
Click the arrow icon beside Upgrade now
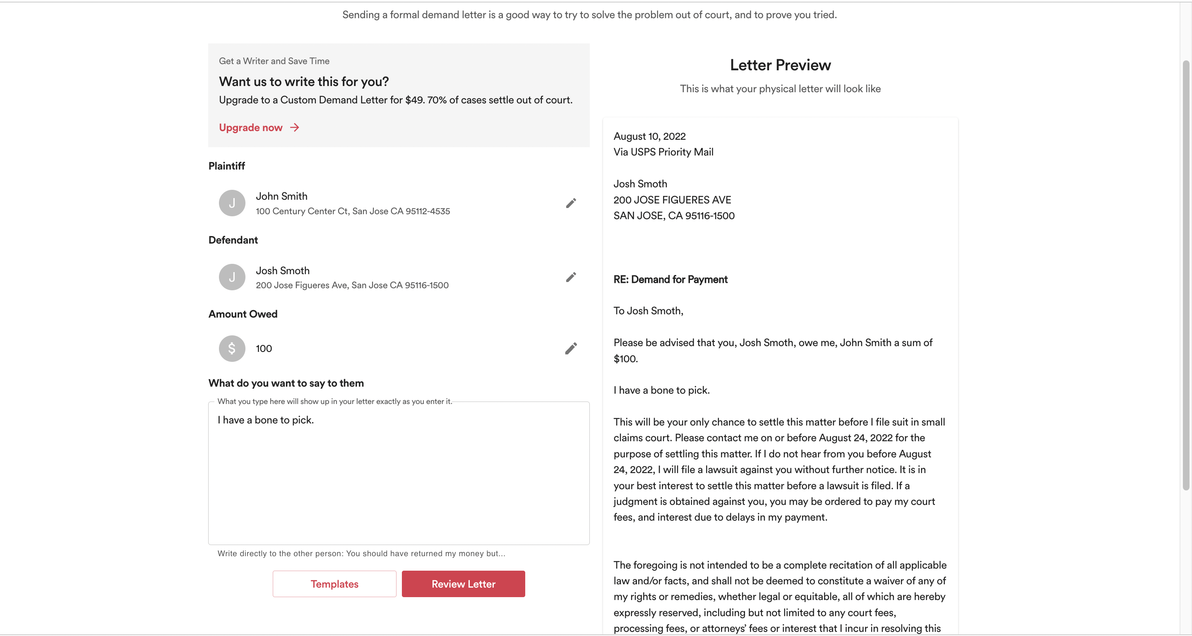[295, 127]
